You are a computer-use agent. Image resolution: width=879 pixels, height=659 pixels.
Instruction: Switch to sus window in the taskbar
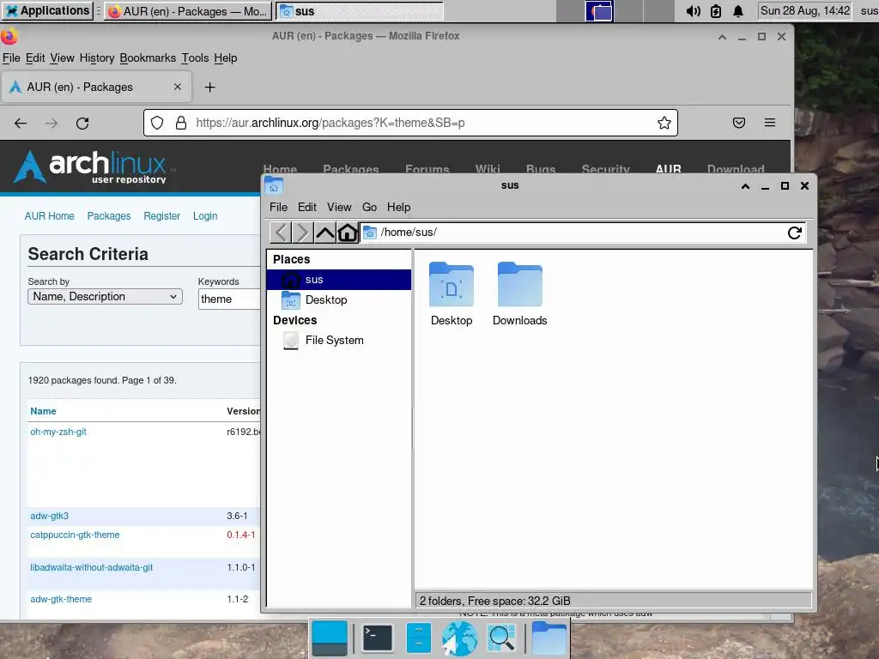pos(360,11)
